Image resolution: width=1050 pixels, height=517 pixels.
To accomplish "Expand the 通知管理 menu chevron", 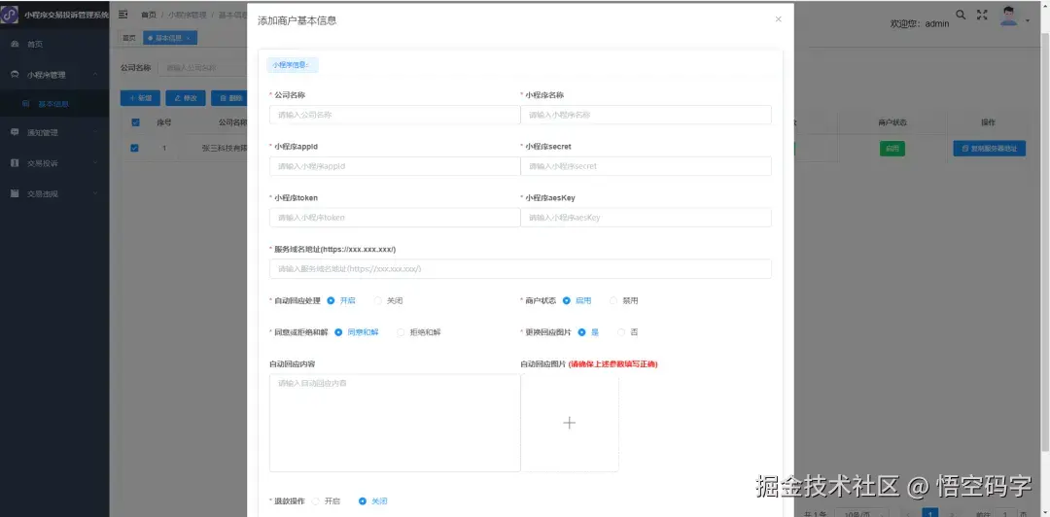I will coord(95,132).
